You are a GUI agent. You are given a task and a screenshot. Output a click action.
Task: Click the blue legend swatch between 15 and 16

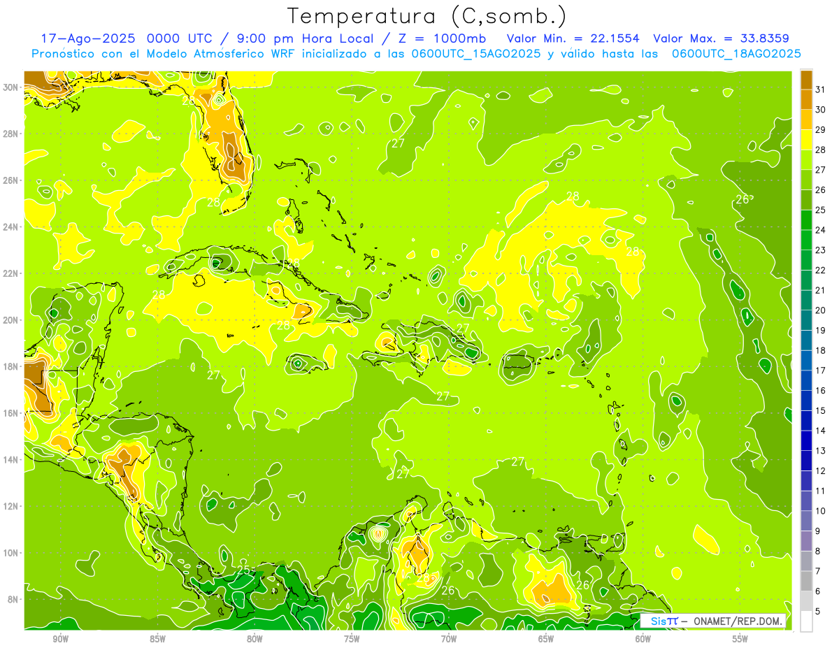click(x=806, y=401)
